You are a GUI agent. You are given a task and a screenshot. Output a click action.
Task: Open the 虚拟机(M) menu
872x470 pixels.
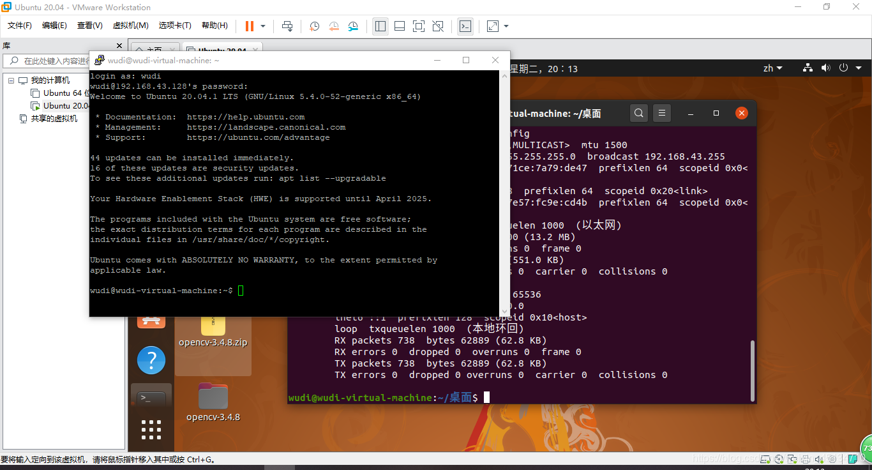tap(130, 26)
